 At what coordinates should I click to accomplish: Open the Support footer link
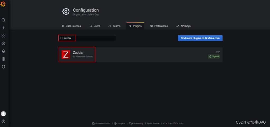120,123
